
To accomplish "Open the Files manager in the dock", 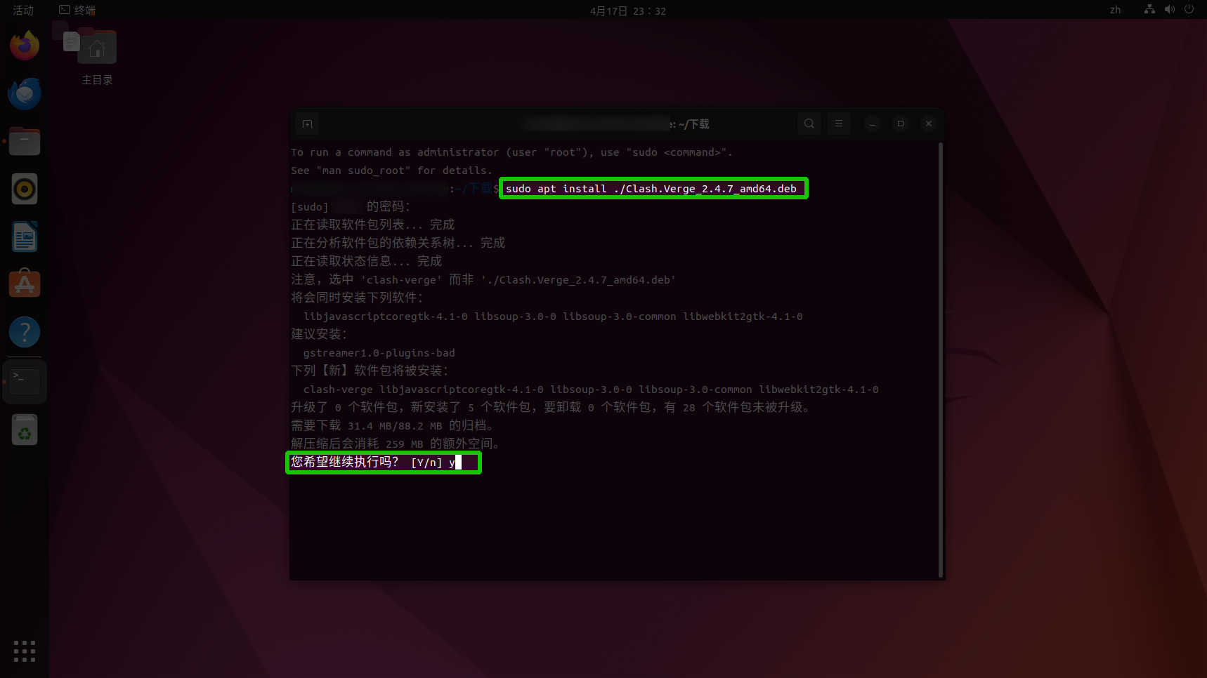I will click(25, 141).
